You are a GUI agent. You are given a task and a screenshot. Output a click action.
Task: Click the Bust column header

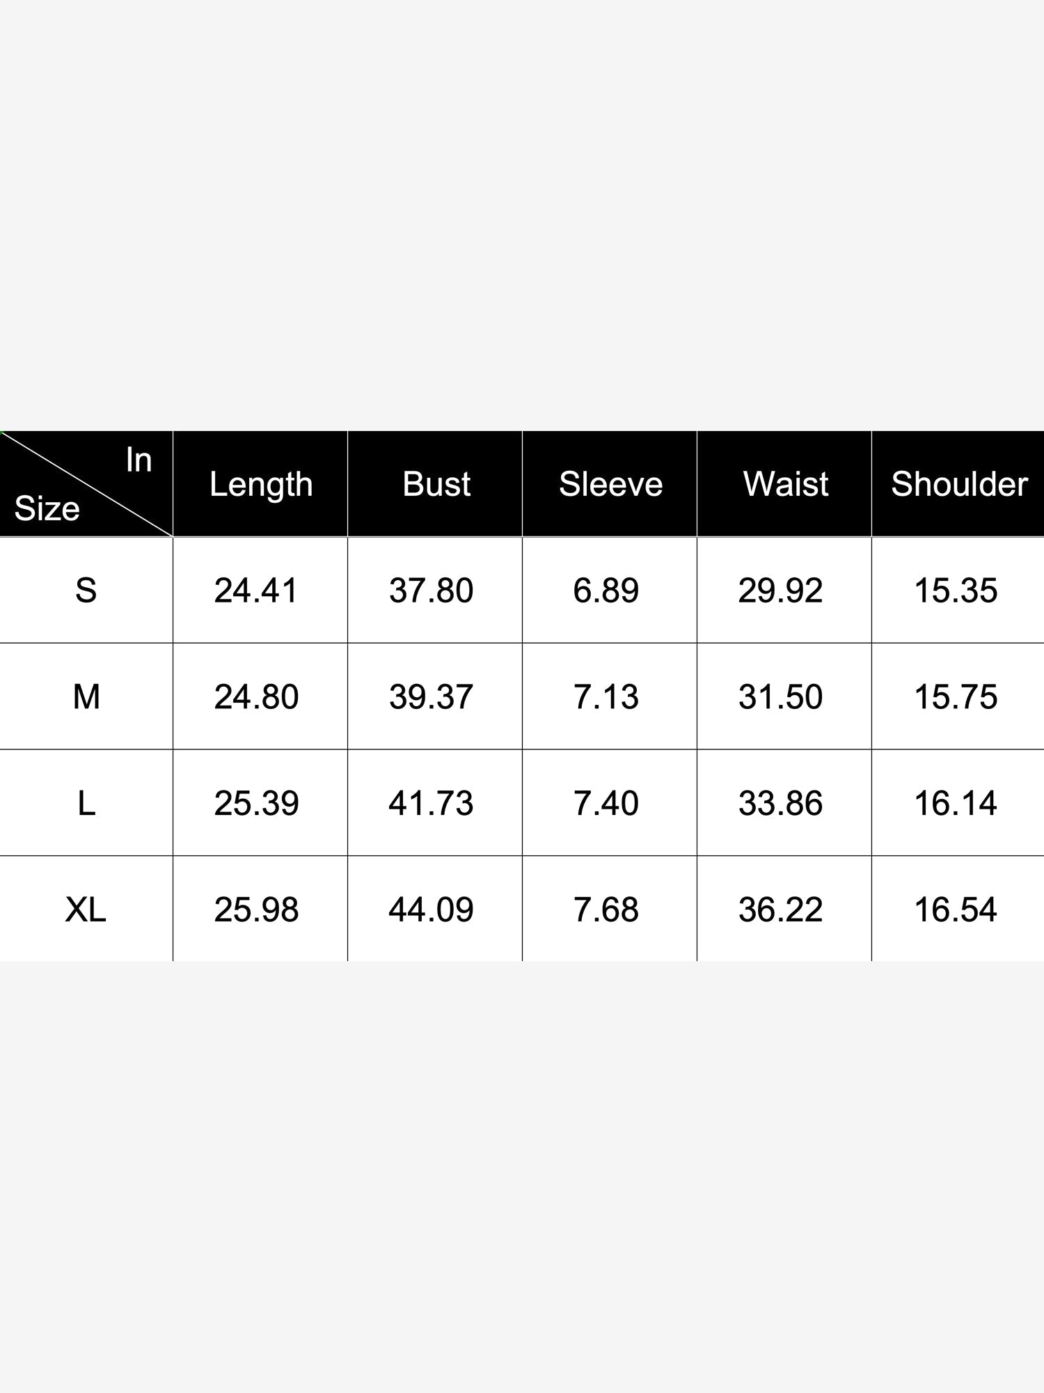click(436, 484)
